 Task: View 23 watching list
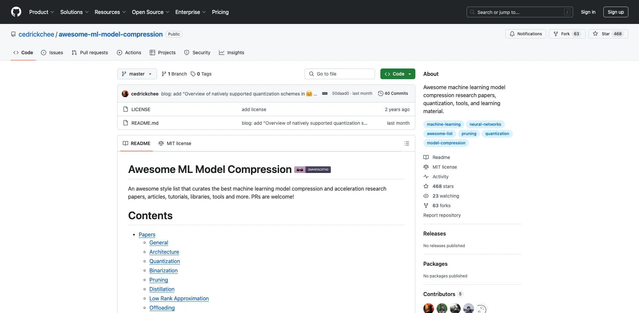pyautogui.click(x=441, y=196)
